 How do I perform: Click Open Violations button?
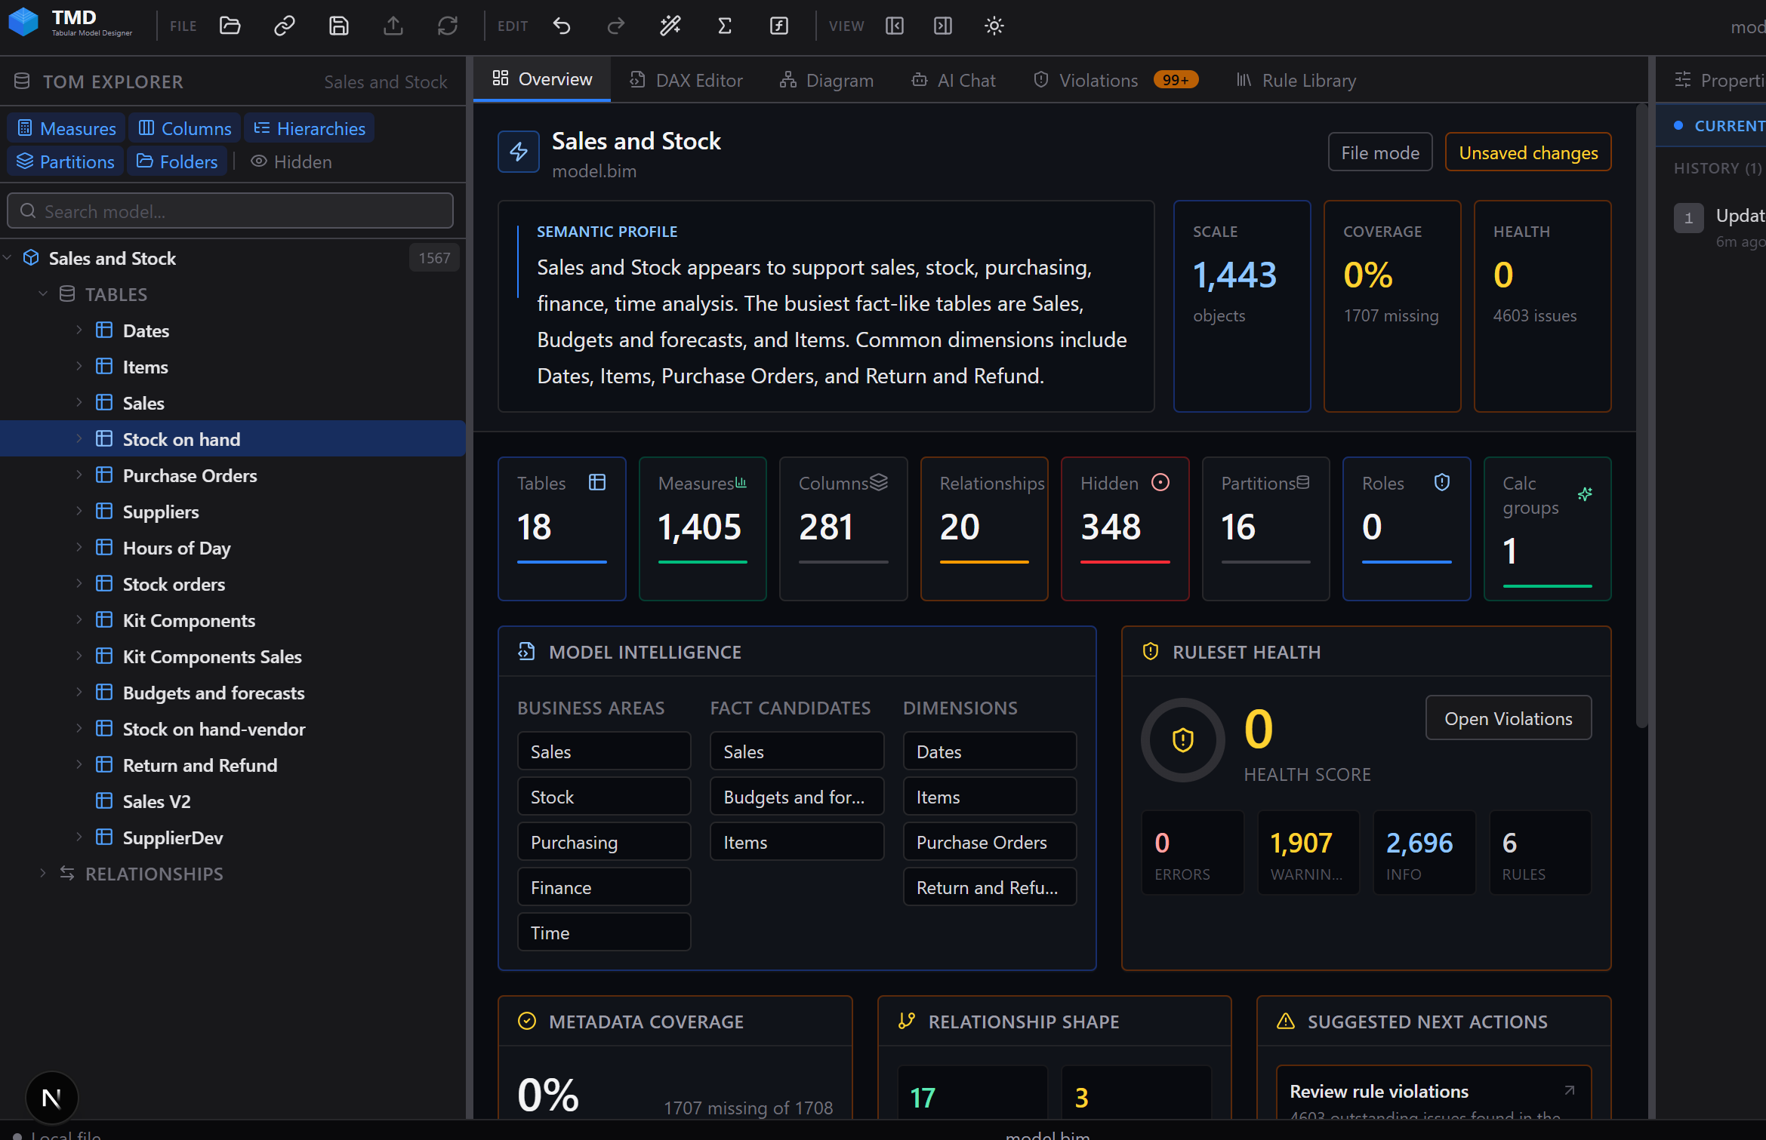pos(1509,718)
